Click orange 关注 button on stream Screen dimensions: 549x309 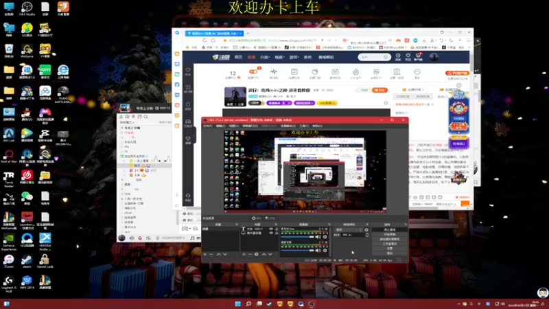click(379, 90)
